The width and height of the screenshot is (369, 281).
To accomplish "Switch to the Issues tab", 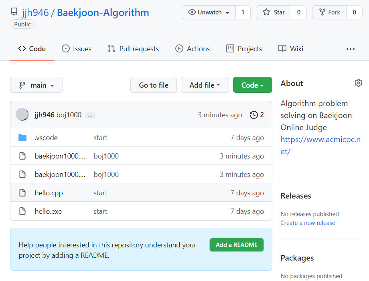I will click(x=77, y=49).
